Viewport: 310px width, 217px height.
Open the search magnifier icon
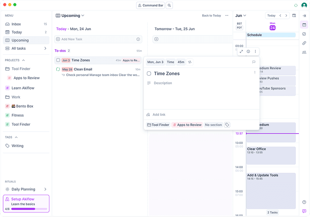pyautogui.click(x=169, y=5)
